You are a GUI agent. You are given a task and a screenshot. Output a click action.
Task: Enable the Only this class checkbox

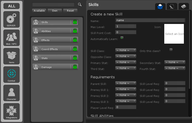click(171, 50)
